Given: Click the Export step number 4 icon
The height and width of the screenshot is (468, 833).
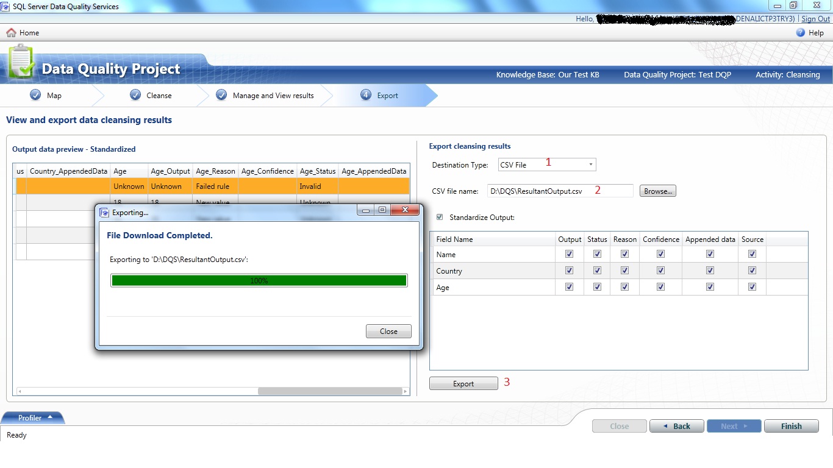Looking at the screenshot, I should (365, 95).
